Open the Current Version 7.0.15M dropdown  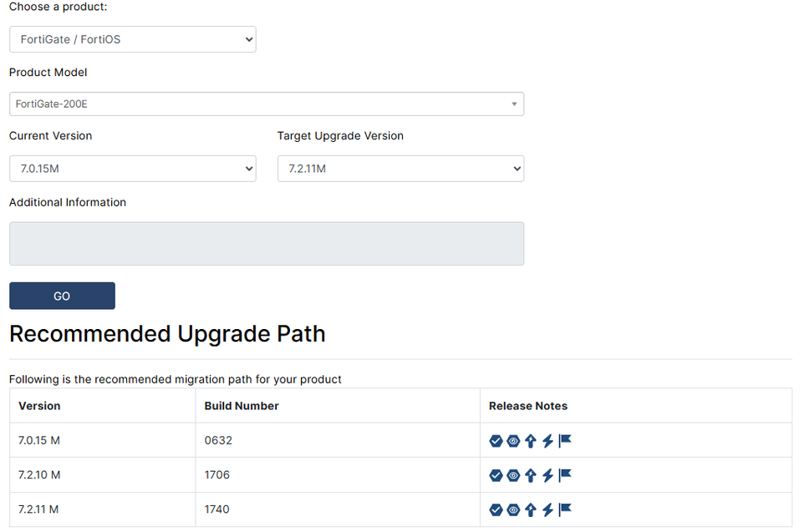coord(132,169)
